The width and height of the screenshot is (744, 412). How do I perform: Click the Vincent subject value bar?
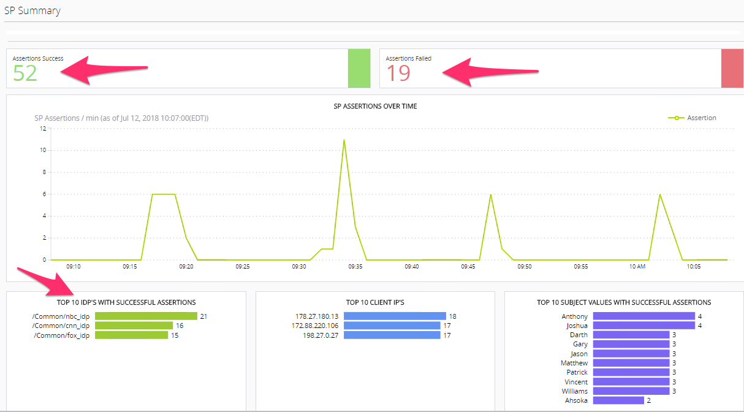coord(631,382)
